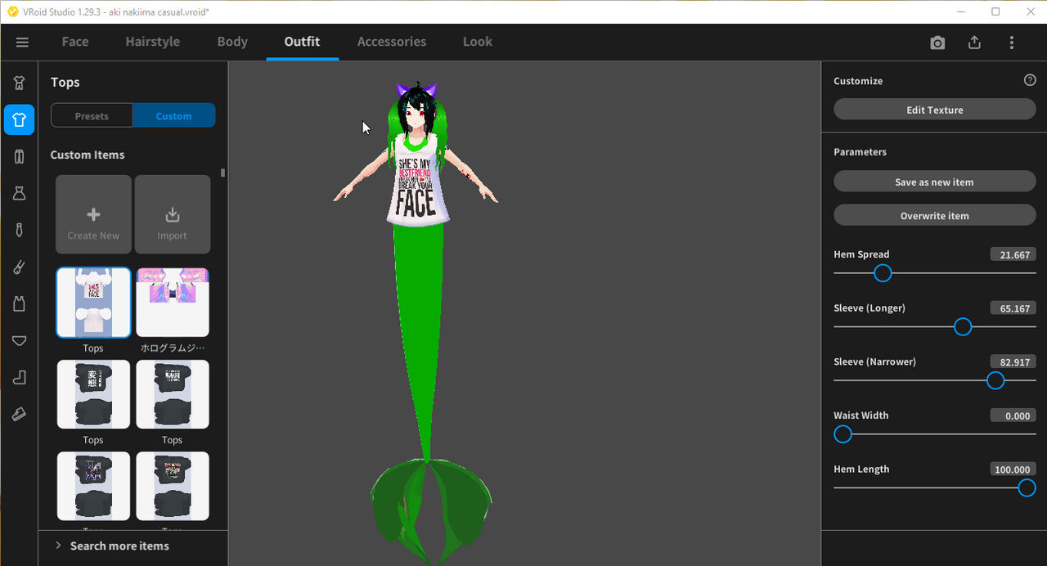Select the last sidebar footwear icon
Viewport: 1047px width, 566px height.
[19, 414]
